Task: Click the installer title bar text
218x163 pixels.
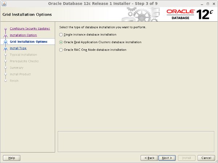Action: tap(103, 4)
